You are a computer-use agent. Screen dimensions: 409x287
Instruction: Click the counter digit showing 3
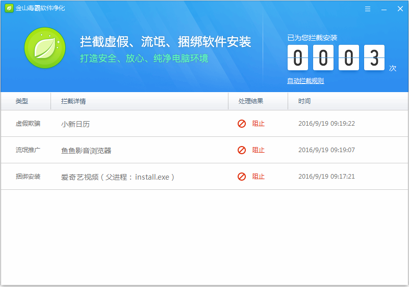[374, 58]
